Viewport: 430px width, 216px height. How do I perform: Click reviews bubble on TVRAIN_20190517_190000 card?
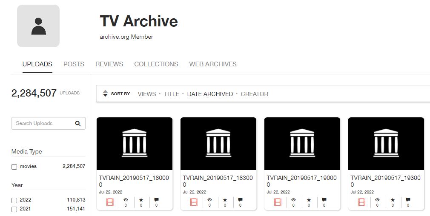tap(324, 200)
